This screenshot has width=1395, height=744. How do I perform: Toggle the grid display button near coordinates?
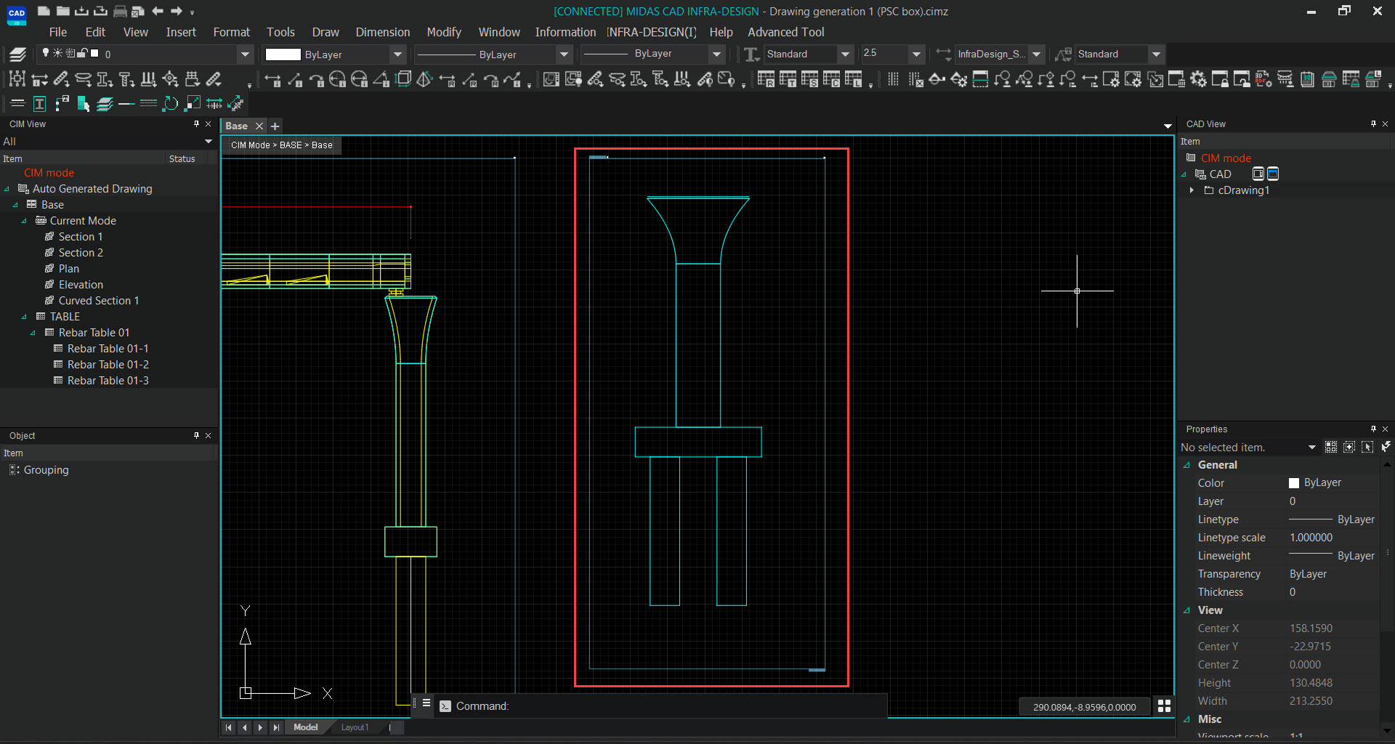click(1164, 706)
